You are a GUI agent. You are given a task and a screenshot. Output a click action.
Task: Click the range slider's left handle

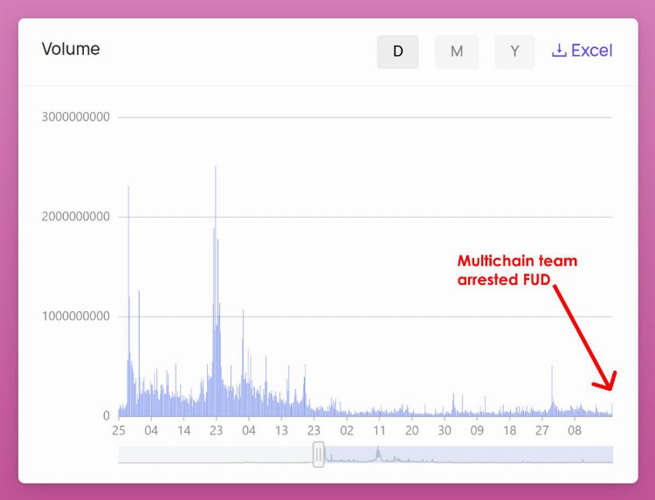pyautogui.click(x=319, y=454)
